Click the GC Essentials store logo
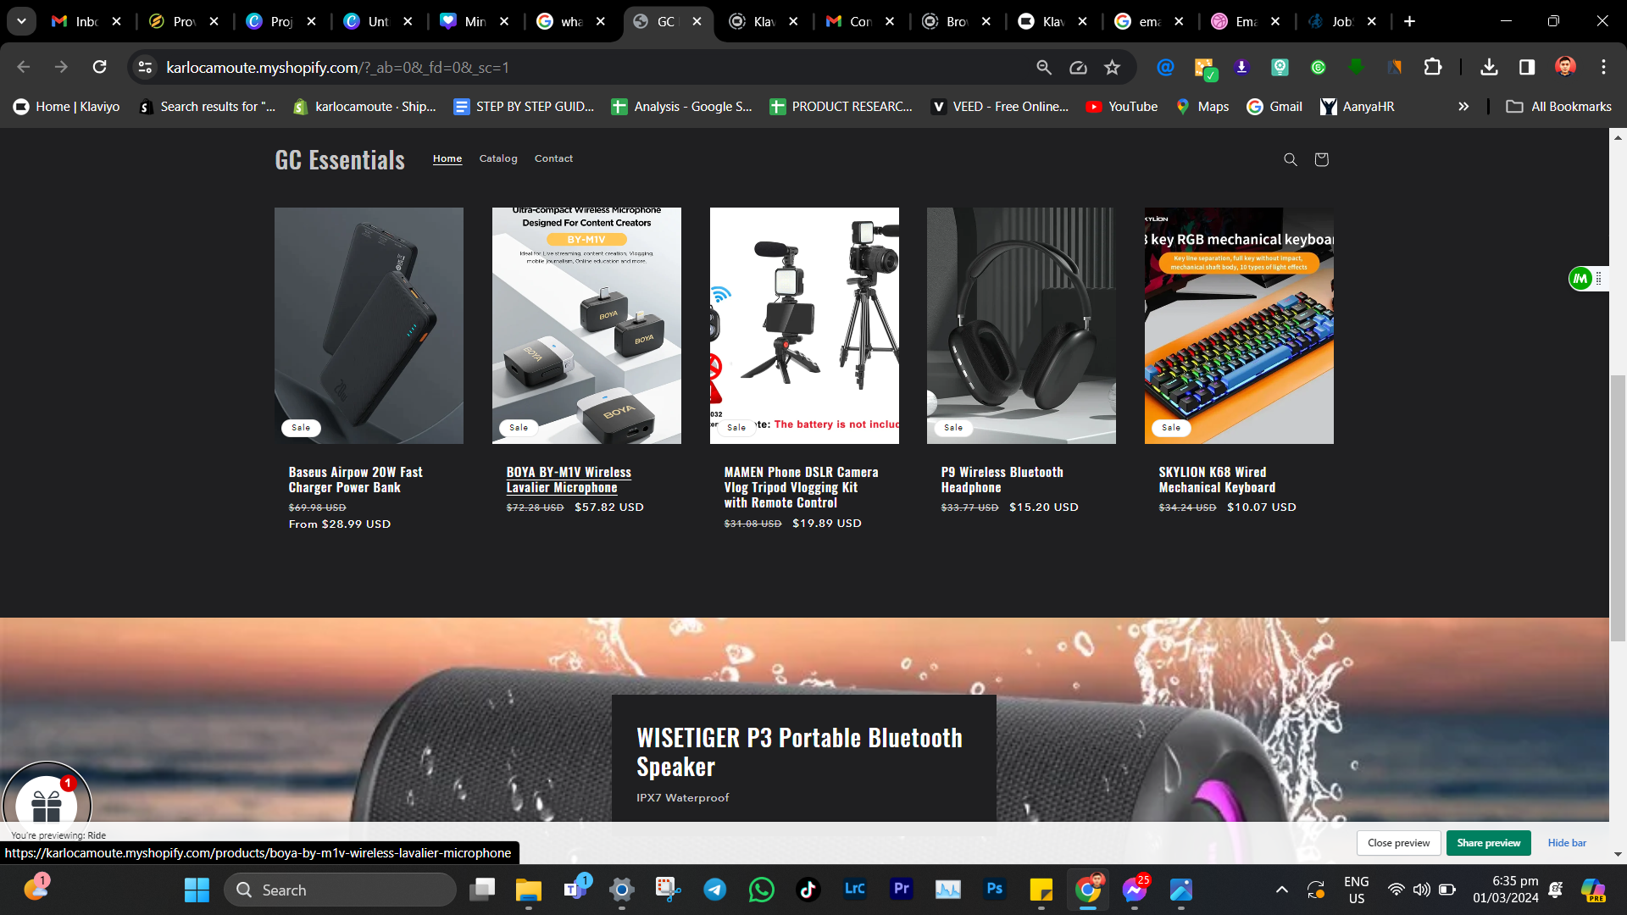This screenshot has width=1627, height=915. coord(340,159)
